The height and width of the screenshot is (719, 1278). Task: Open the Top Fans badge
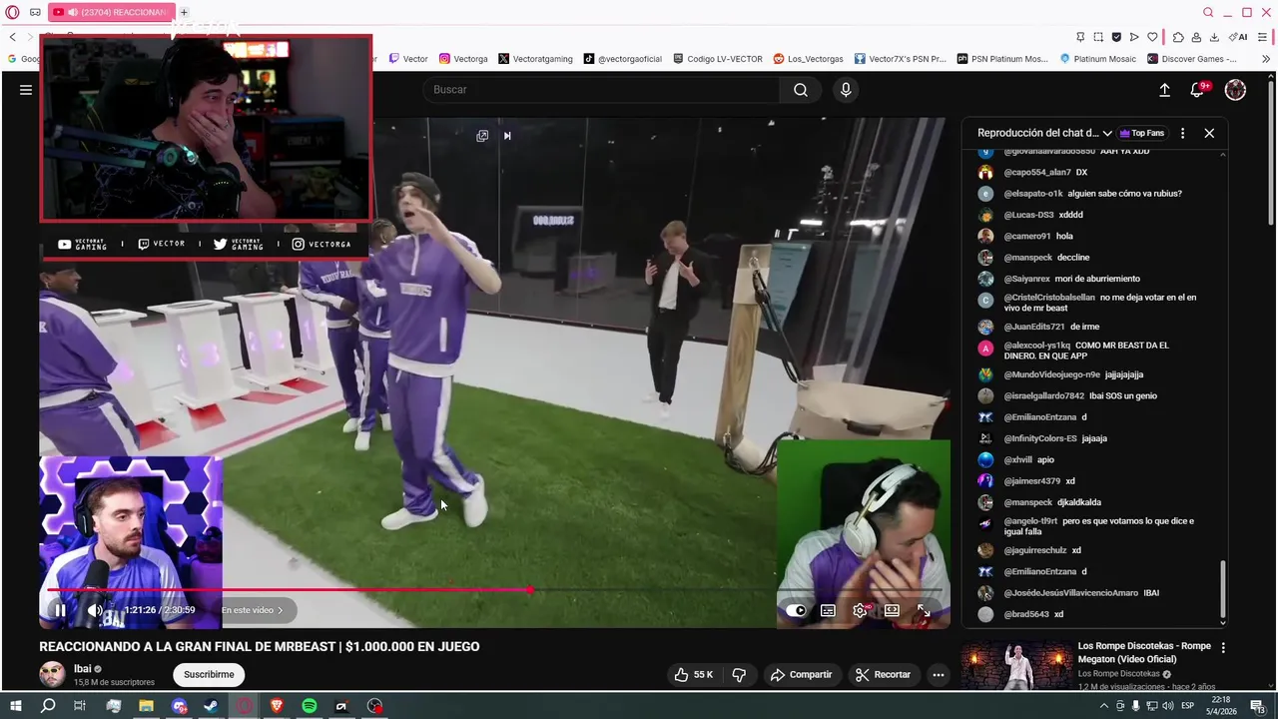(1142, 133)
